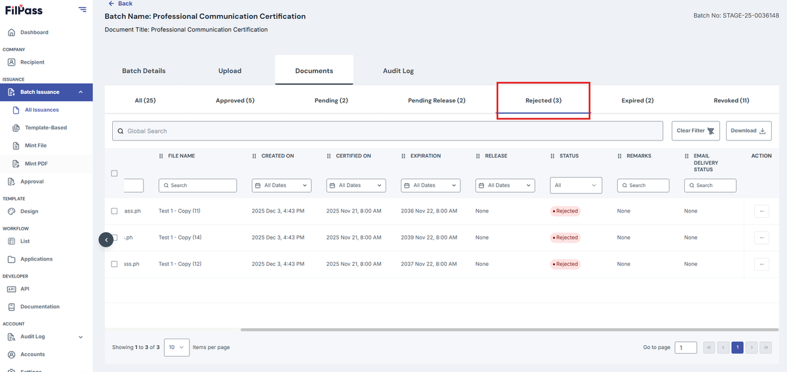Open the Expiration dates dropdown

click(x=431, y=186)
